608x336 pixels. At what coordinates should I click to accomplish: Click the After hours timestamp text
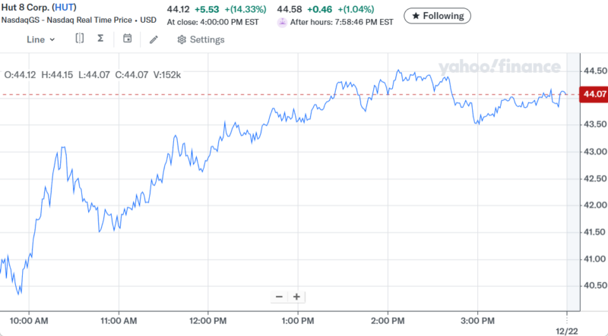tap(342, 22)
